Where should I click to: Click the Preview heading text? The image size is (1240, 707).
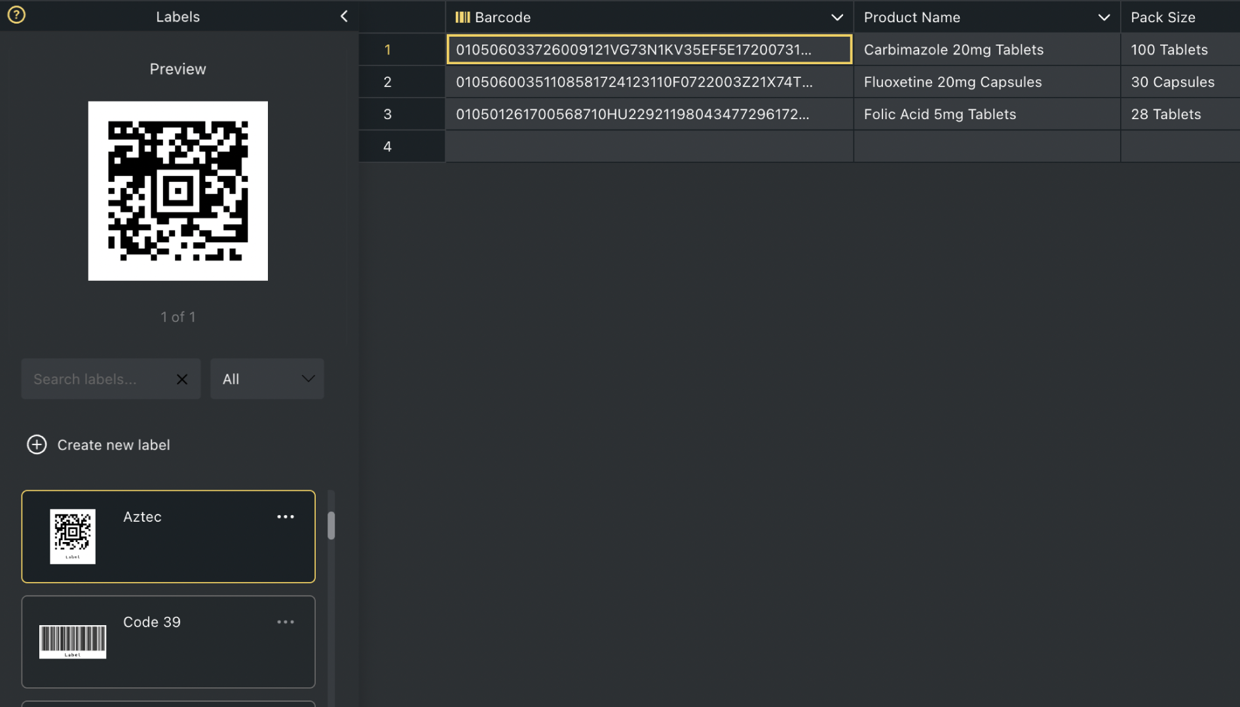(178, 69)
